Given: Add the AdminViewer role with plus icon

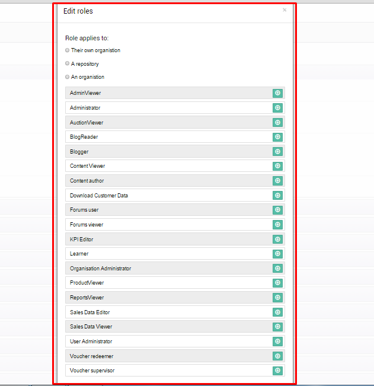Looking at the screenshot, I should [277, 93].
